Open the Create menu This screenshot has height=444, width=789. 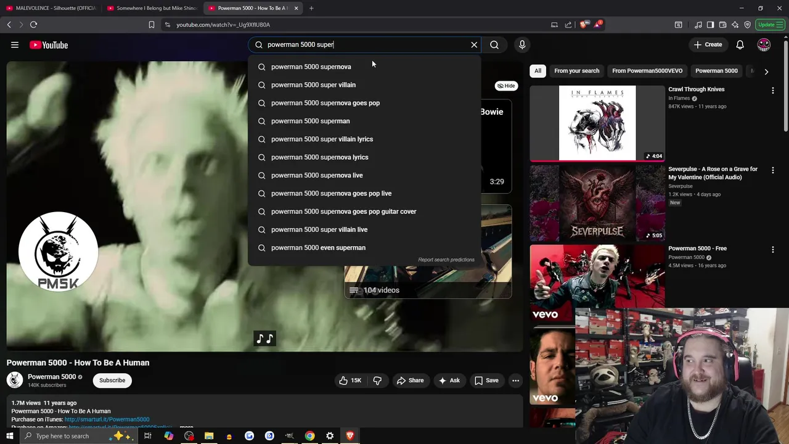(x=708, y=44)
